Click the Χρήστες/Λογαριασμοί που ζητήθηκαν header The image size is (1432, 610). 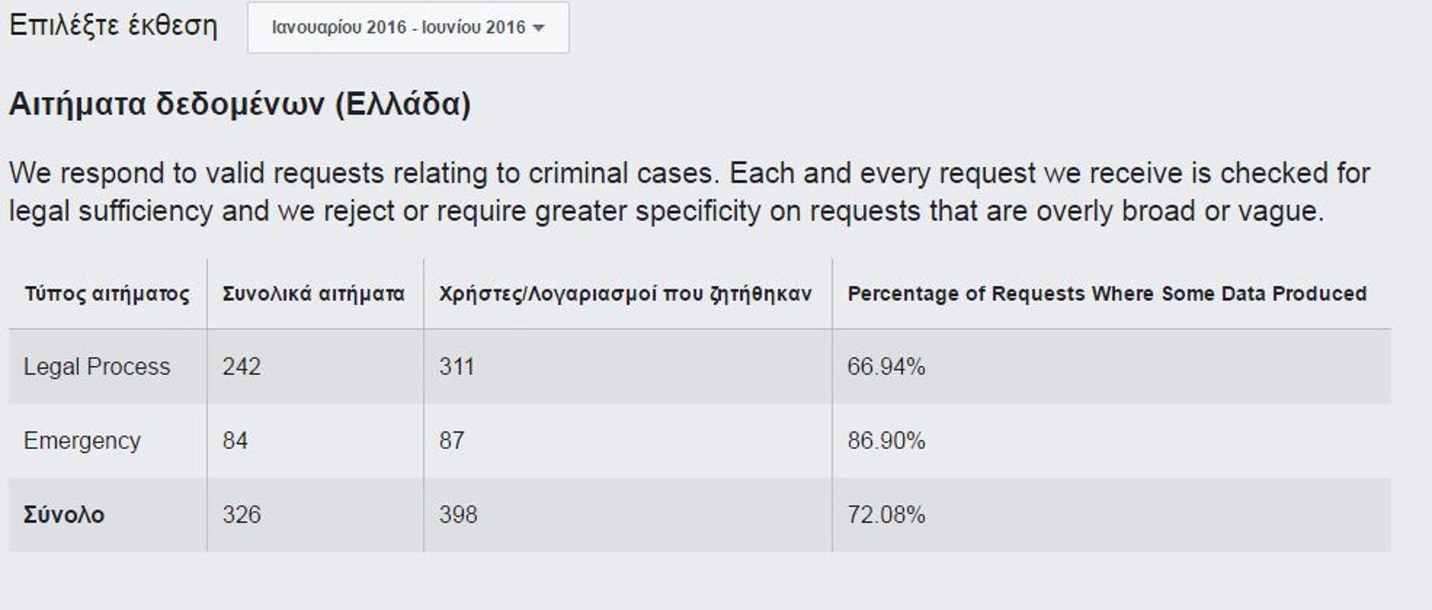[x=625, y=294]
